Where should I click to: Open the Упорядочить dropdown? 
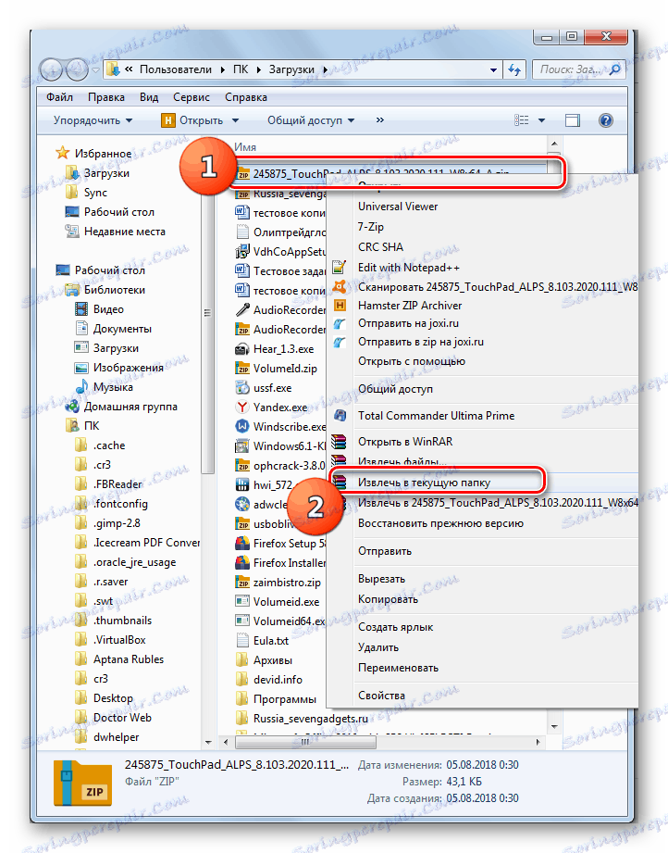[93, 120]
